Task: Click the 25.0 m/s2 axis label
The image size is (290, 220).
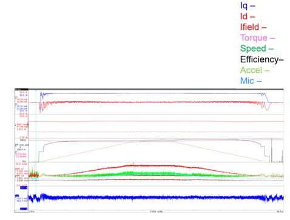Action: [21, 164]
